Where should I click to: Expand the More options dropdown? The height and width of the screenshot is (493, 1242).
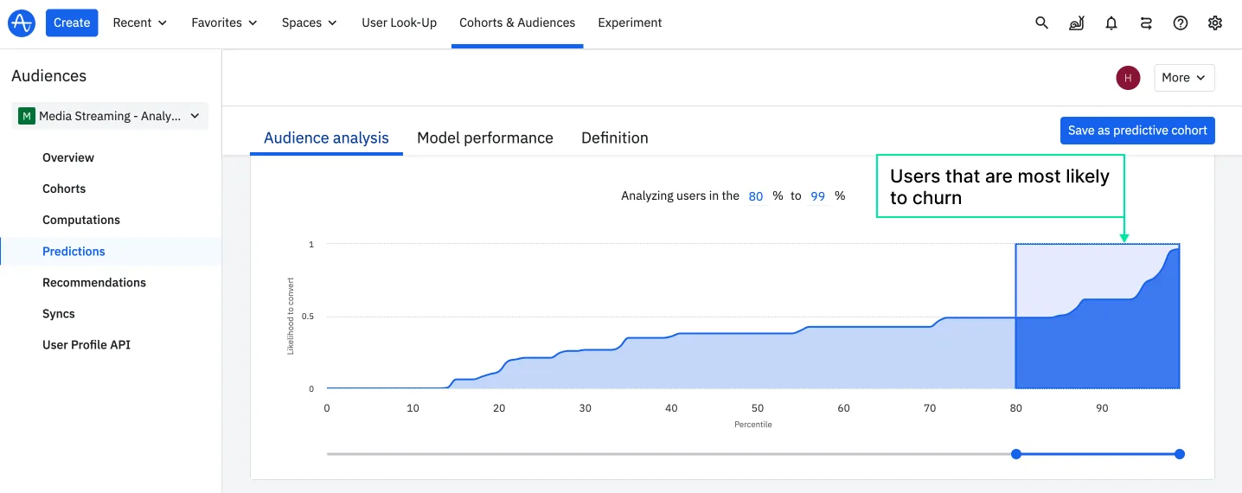pos(1183,78)
